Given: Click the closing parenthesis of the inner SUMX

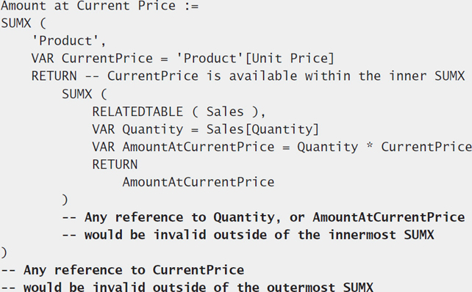Looking at the screenshot, I should click(x=65, y=200).
